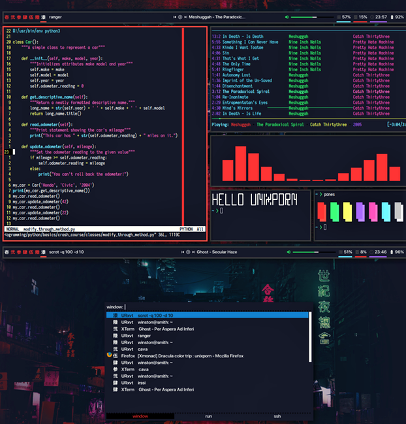This screenshot has height=424, width=406.
Task: Switch to workspace 肆 in the ranger bar
Action: coord(25,17)
